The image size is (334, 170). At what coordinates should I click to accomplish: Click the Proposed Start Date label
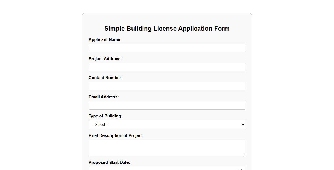[109, 162]
